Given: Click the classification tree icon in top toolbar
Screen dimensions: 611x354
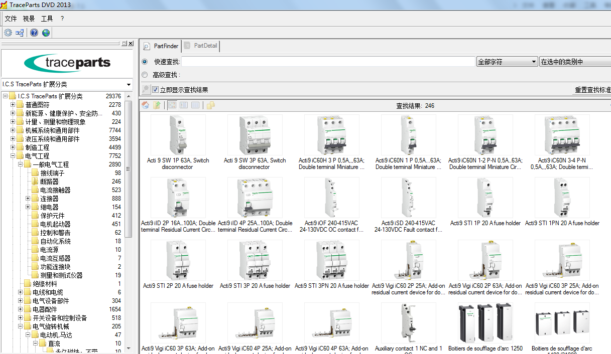Looking at the screenshot, I should tap(20, 32).
